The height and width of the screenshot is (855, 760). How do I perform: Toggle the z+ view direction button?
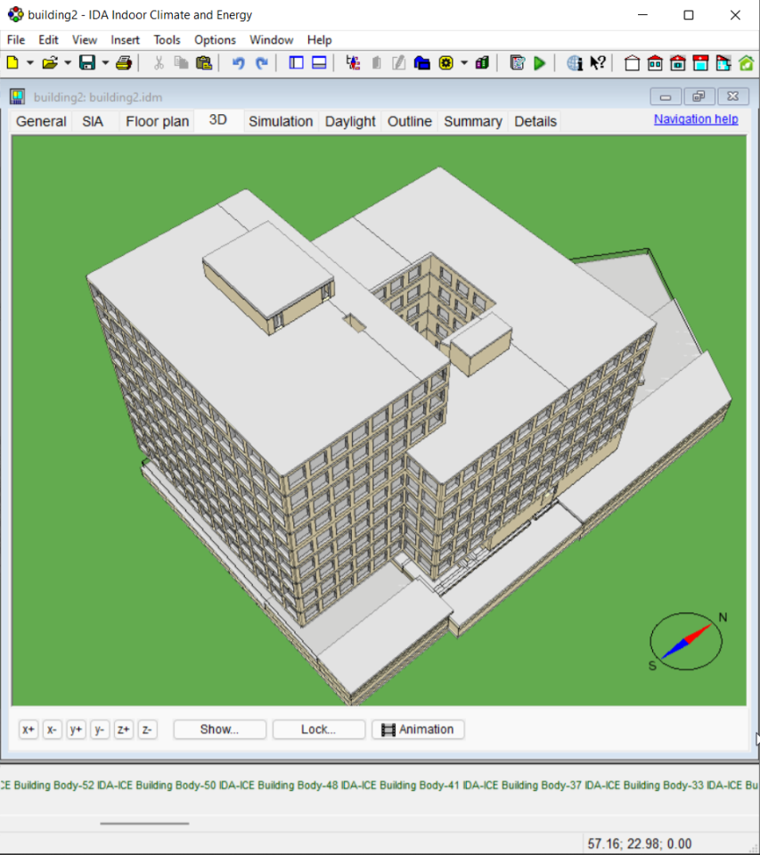124,729
